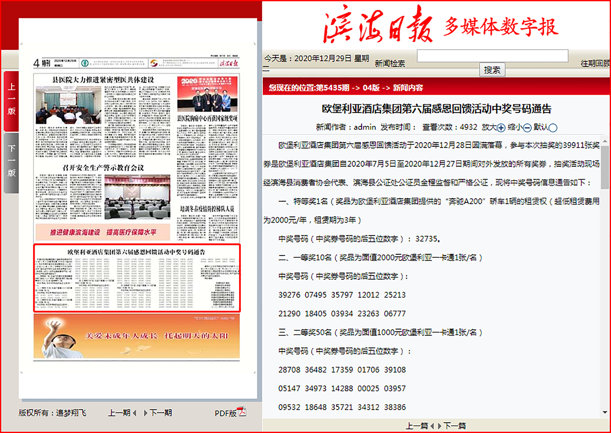This screenshot has width=611, height=433.
Task: Select the 县医院大力推进紧密型医共体建设 article
Action: [103, 80]
